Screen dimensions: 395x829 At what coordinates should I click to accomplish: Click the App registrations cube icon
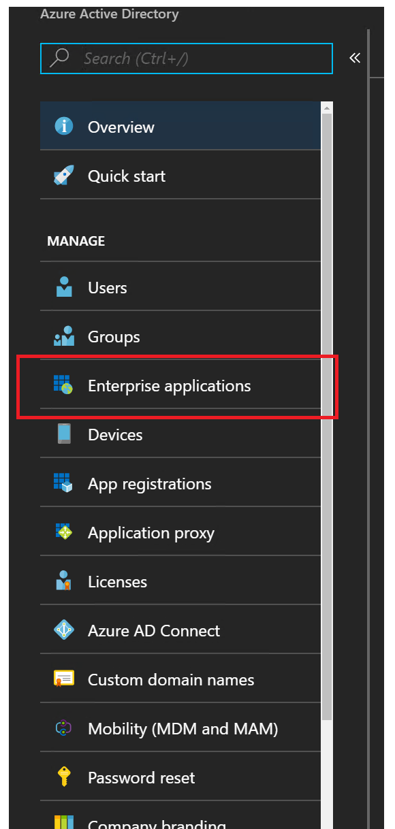coord(63,483)
